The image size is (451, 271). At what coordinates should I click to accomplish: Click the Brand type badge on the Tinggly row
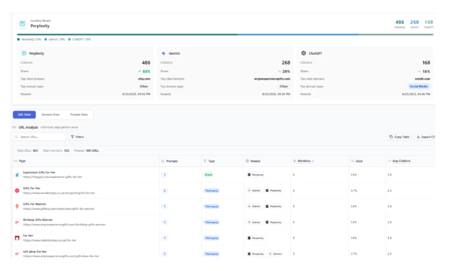209,175
